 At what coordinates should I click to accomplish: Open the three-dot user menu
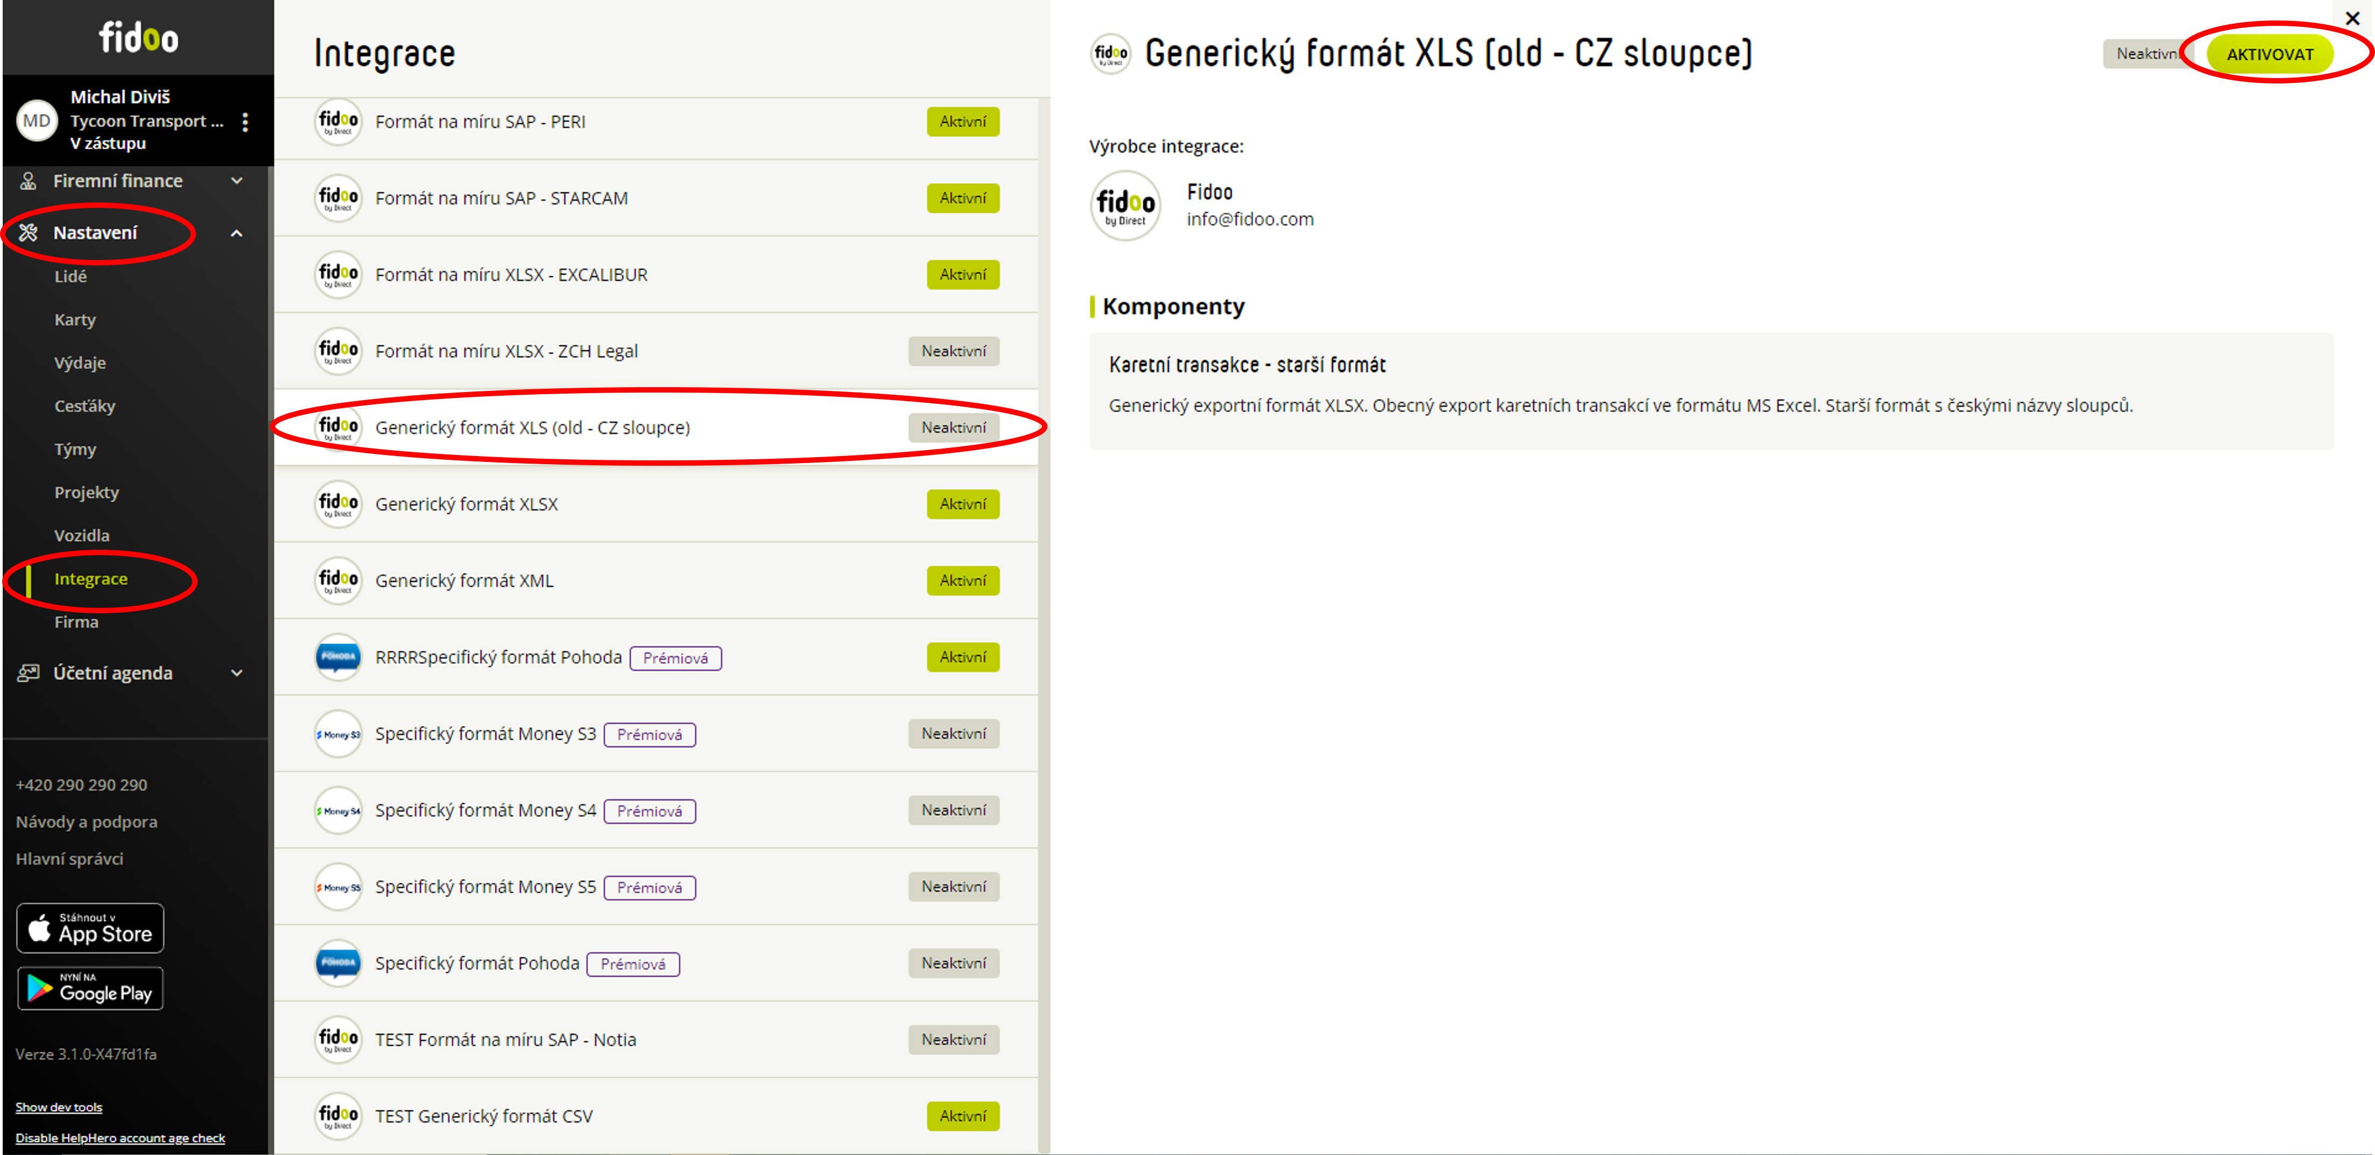coord(245,122)
